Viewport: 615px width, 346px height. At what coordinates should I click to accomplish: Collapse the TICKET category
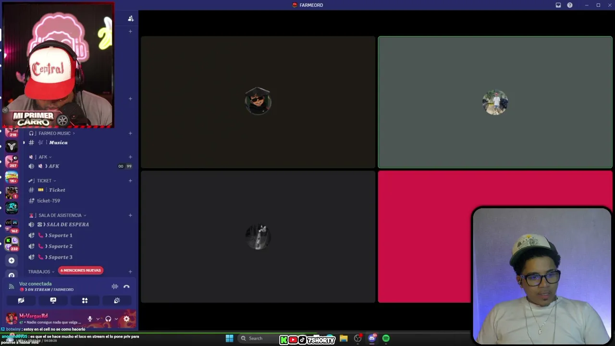(x=42, y=181)
